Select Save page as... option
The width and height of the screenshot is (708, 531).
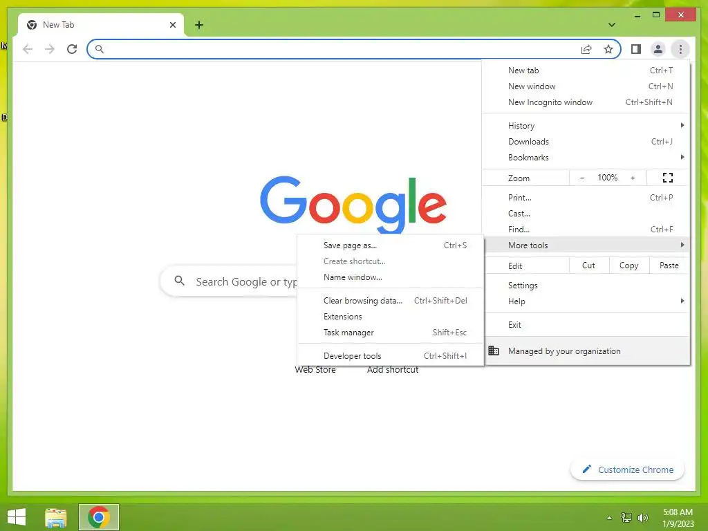pyautogui.click(x=390, y=245)
